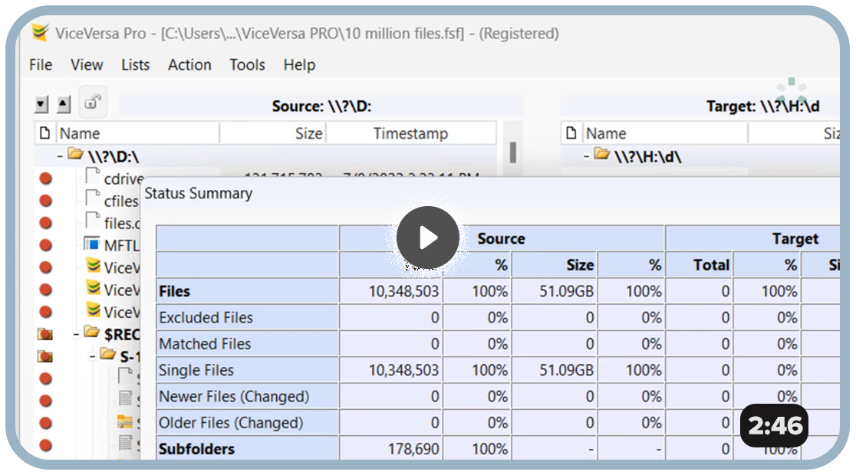856x475 pixels.
Task: Click the Target header in Status Summary
Action: (795, 239)
